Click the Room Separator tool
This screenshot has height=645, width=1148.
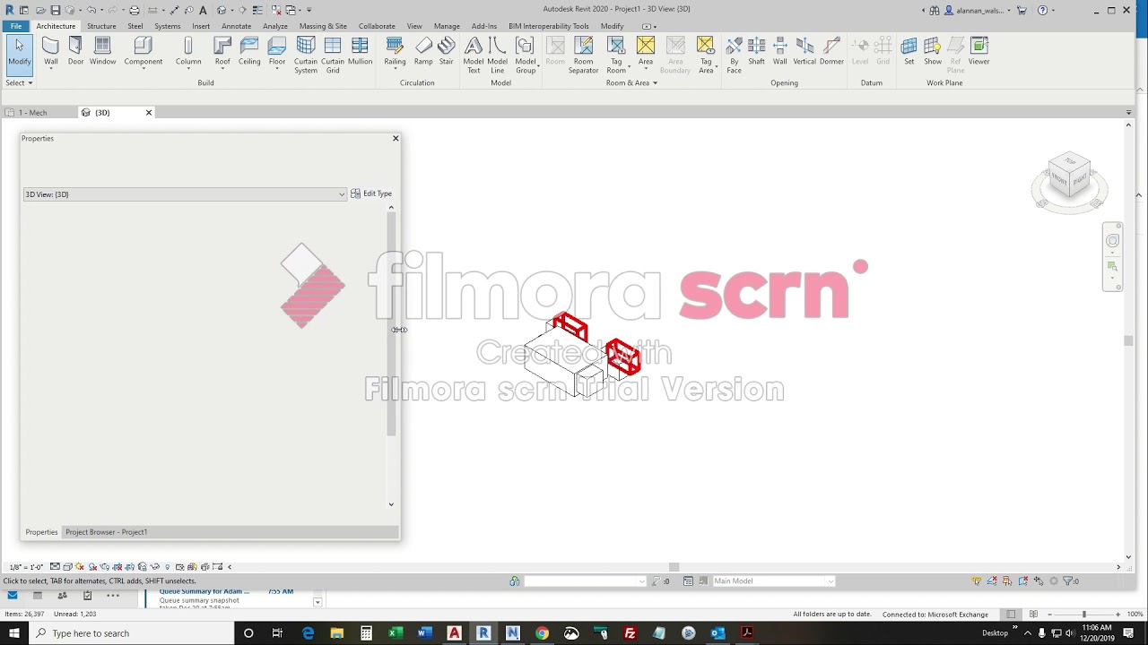coord(583,56)
